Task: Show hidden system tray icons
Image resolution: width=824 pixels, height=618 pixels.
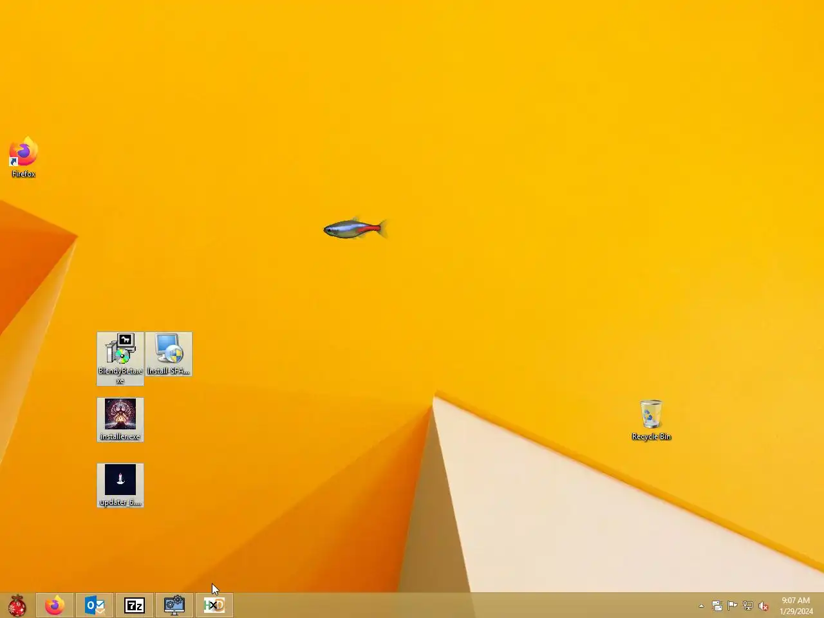Action: (x=701, y=606)
